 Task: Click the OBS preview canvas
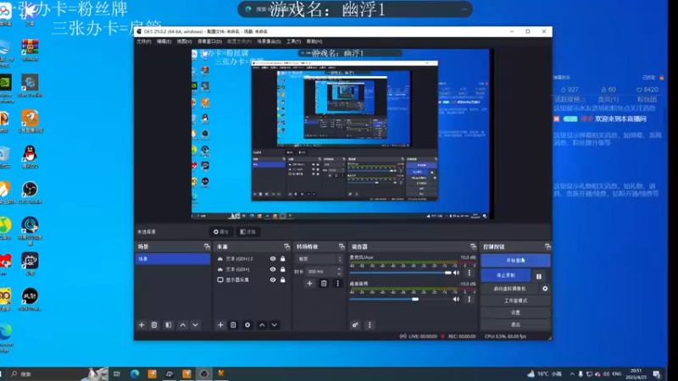point(341,134)
